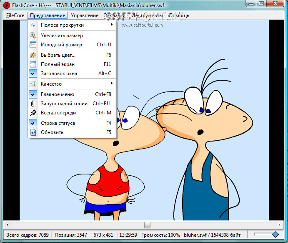Open the Помощь menu
Image resolution: width=288 pixels, height=243 pixels.
click(x=179, y=15)
